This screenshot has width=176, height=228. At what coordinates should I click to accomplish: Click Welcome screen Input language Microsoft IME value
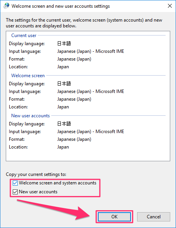pos(91,91)
